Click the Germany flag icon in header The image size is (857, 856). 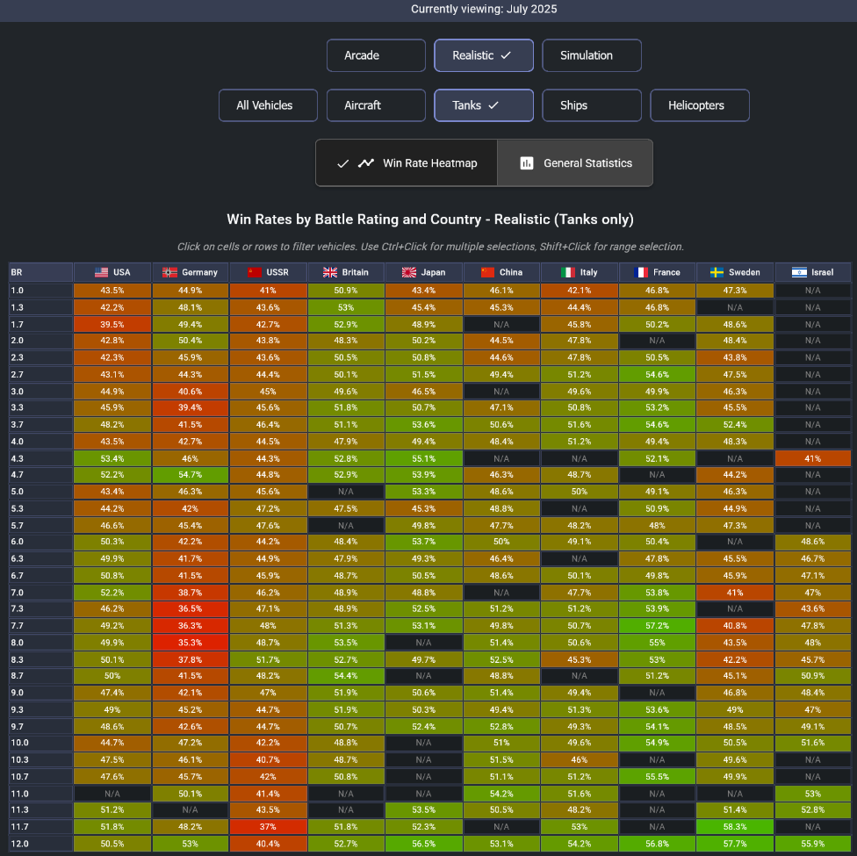coord(170,272)
